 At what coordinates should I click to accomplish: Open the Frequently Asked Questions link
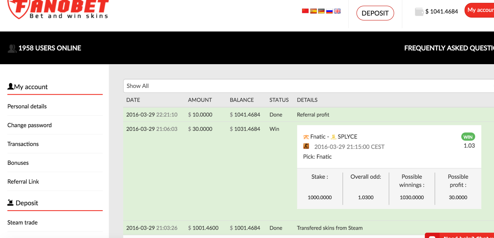[449, 48]
